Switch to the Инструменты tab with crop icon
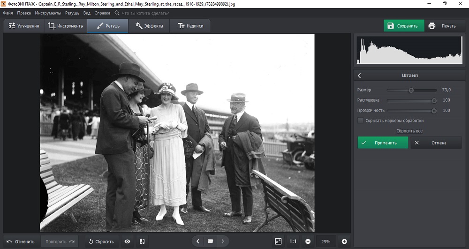 pyautogui.click(x=66, y=26)
